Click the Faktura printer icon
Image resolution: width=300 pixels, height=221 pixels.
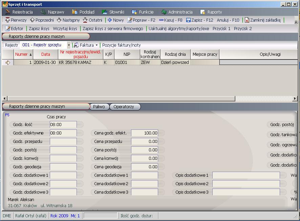pos(76,45)
